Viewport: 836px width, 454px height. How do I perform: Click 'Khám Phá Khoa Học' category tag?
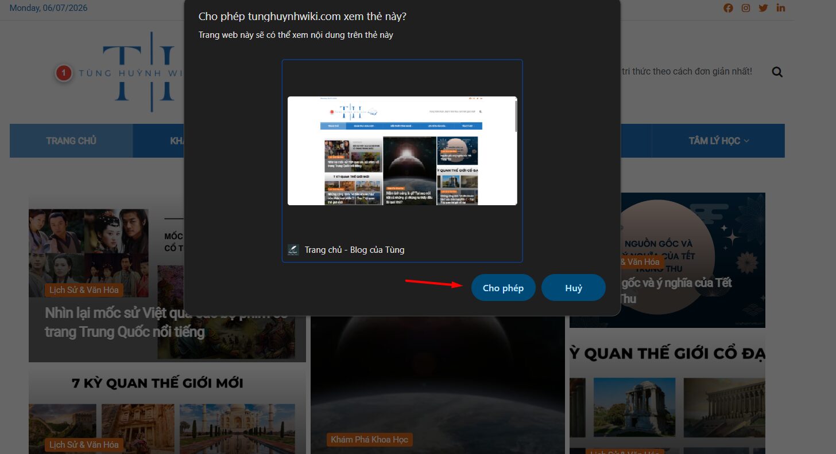coord(369,440)
